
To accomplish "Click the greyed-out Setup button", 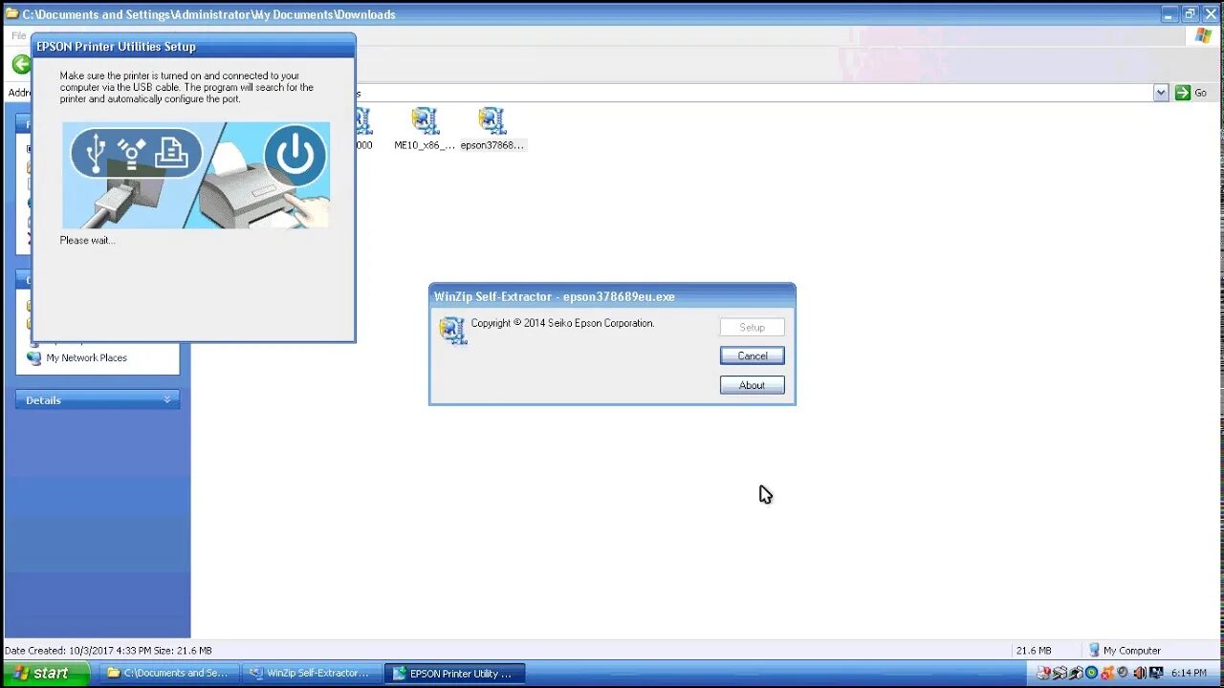I will (x=752, y=327).
